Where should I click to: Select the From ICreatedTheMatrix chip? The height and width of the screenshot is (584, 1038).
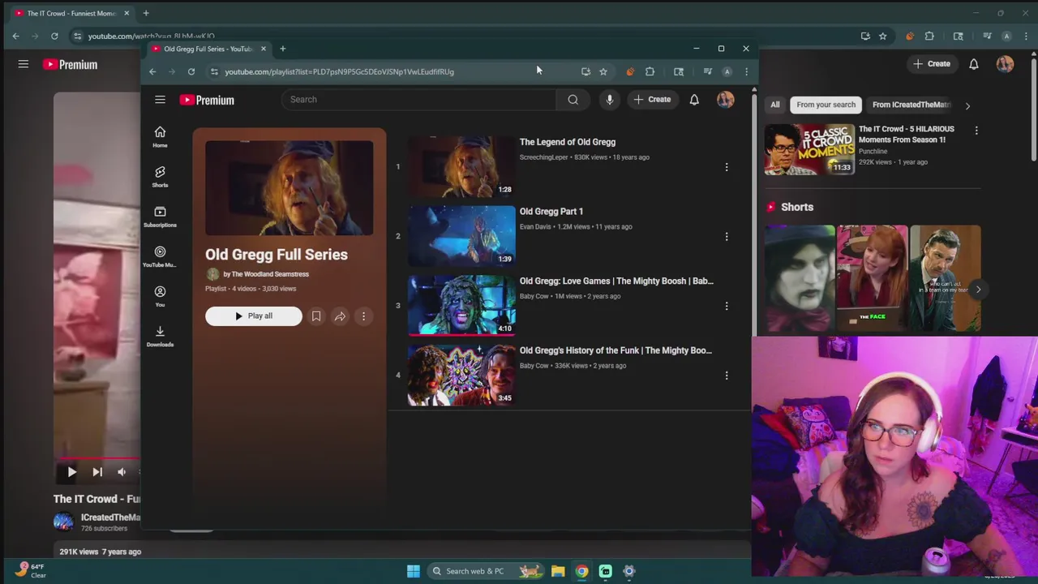click(911, 105)
